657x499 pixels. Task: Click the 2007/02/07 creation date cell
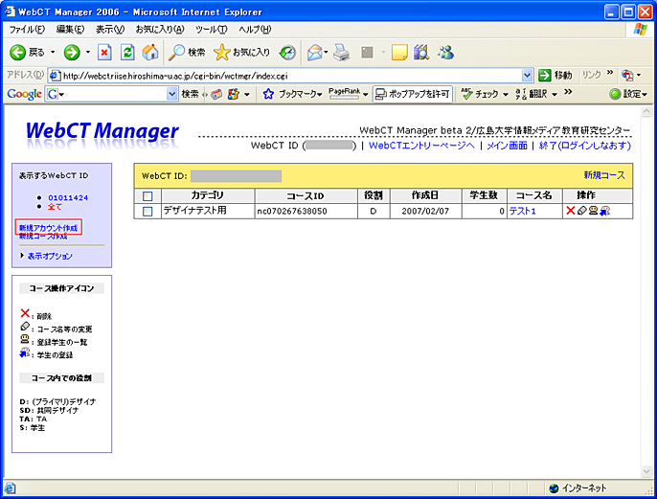click(x=425, y=211)
